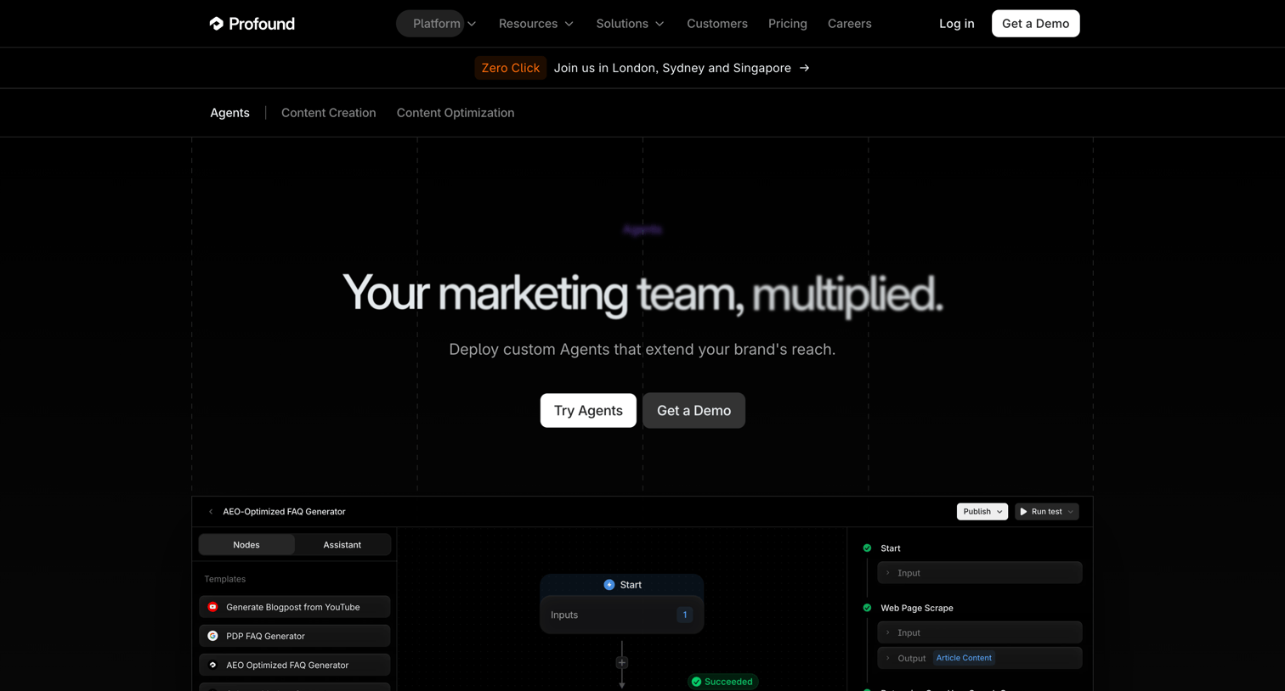
Task: Switch to the Content Optimization tab
Action: [456, 113]
